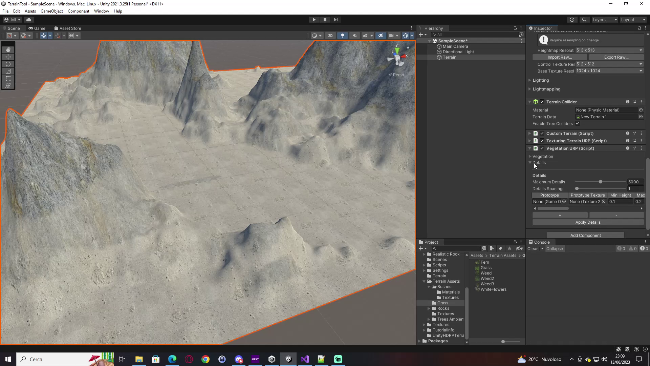650x366 pixels.
Task: Open Control Texture Resolution dropdown
Action: [609, 64]
